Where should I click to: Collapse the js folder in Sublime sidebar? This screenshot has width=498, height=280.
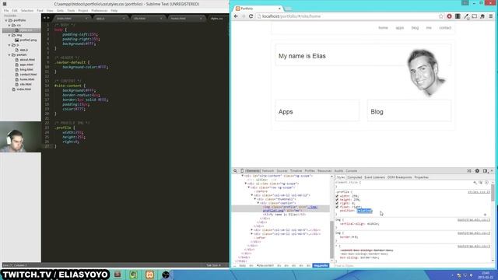click(9, 45)
